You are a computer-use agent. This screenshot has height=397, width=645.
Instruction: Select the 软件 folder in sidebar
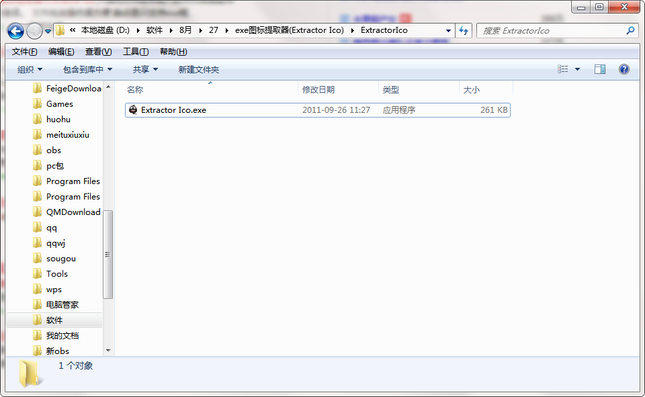click(54, 320)
